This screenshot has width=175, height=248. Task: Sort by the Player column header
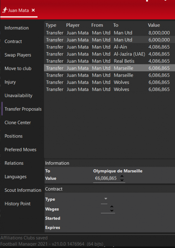[73, 25]
